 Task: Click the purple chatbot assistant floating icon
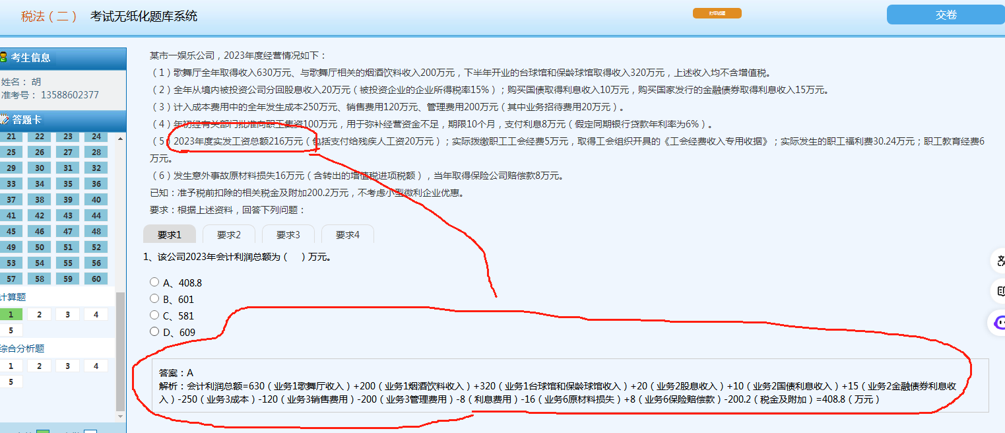998,323
